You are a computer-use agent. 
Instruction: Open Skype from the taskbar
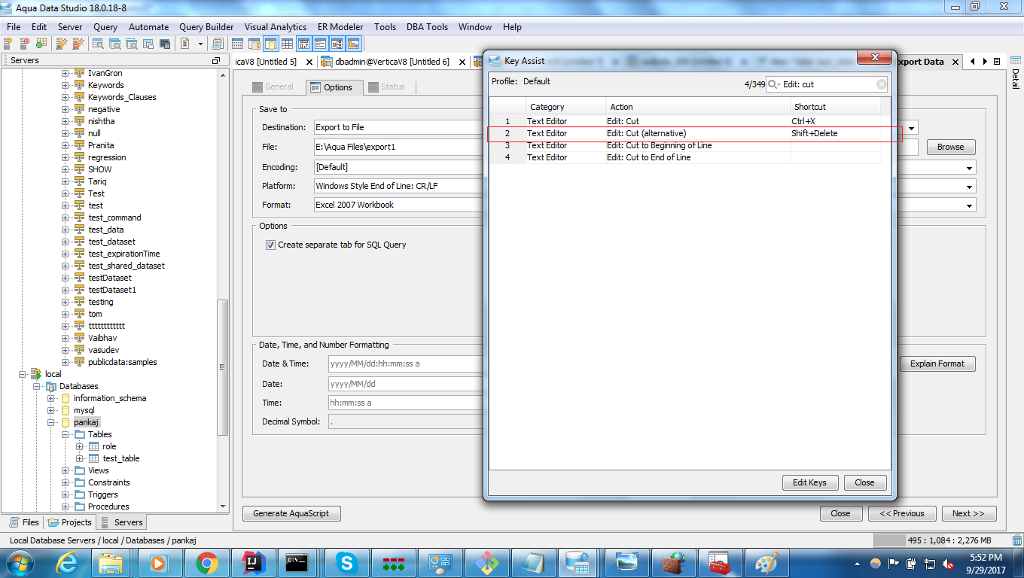[347, 562]
